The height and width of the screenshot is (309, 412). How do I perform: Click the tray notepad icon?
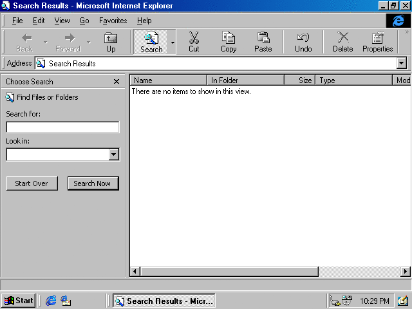402,301
